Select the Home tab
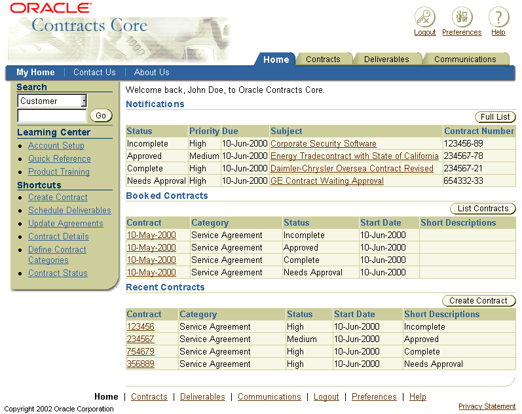 pos(276,60)
